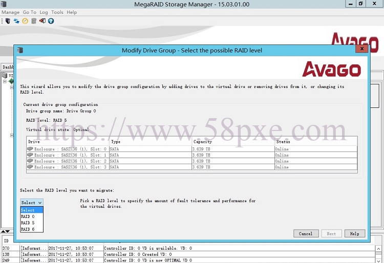
Task: Collapse the lowest visible tree node expander
Action: [x=11, y=135]
